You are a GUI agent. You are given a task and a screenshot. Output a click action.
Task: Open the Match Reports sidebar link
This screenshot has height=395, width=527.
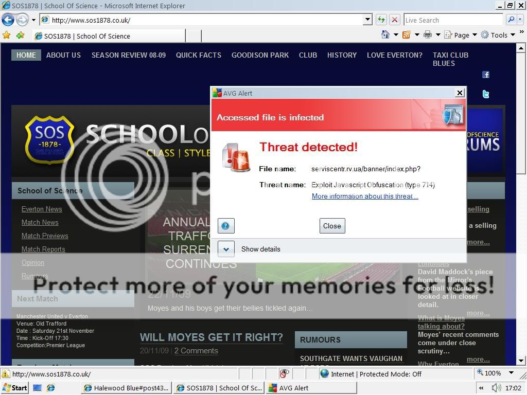43,249
